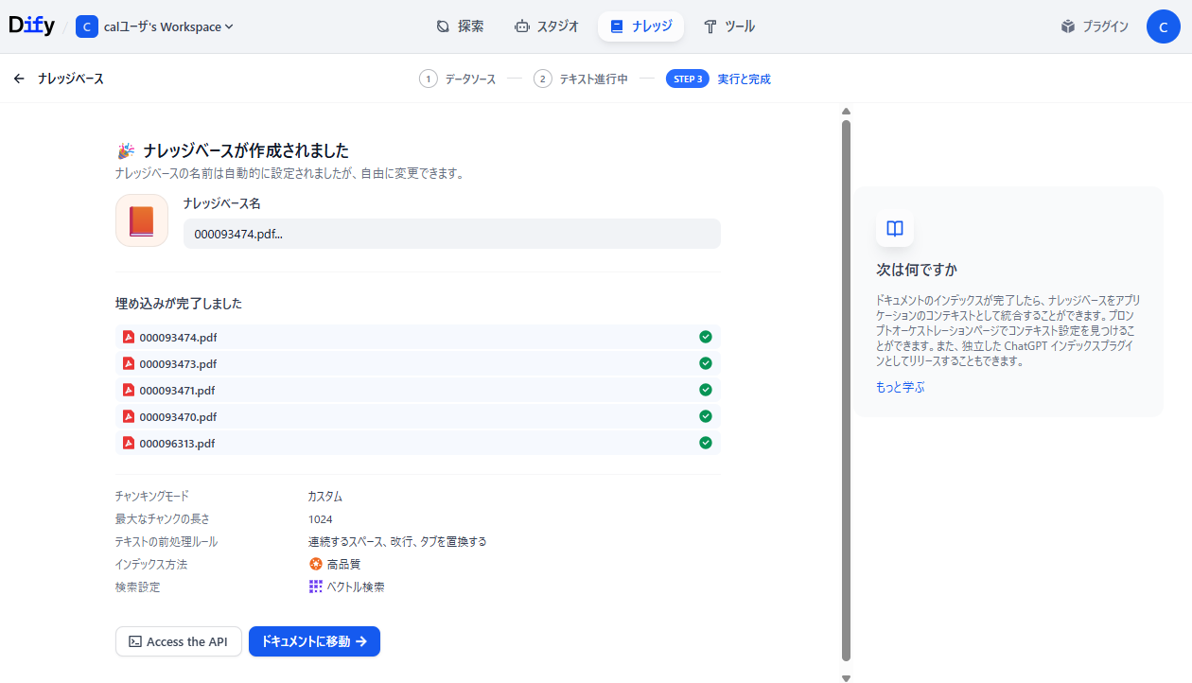
Task: Click the ベクトル検索 grid icon
Action: click(x=314, y=587)
